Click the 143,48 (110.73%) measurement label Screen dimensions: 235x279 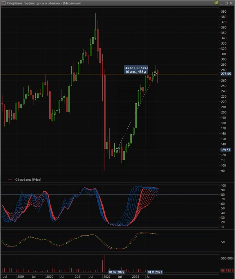click(x=136, y=68)
